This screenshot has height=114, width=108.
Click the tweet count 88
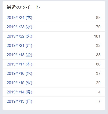click(x=98, y=17)
